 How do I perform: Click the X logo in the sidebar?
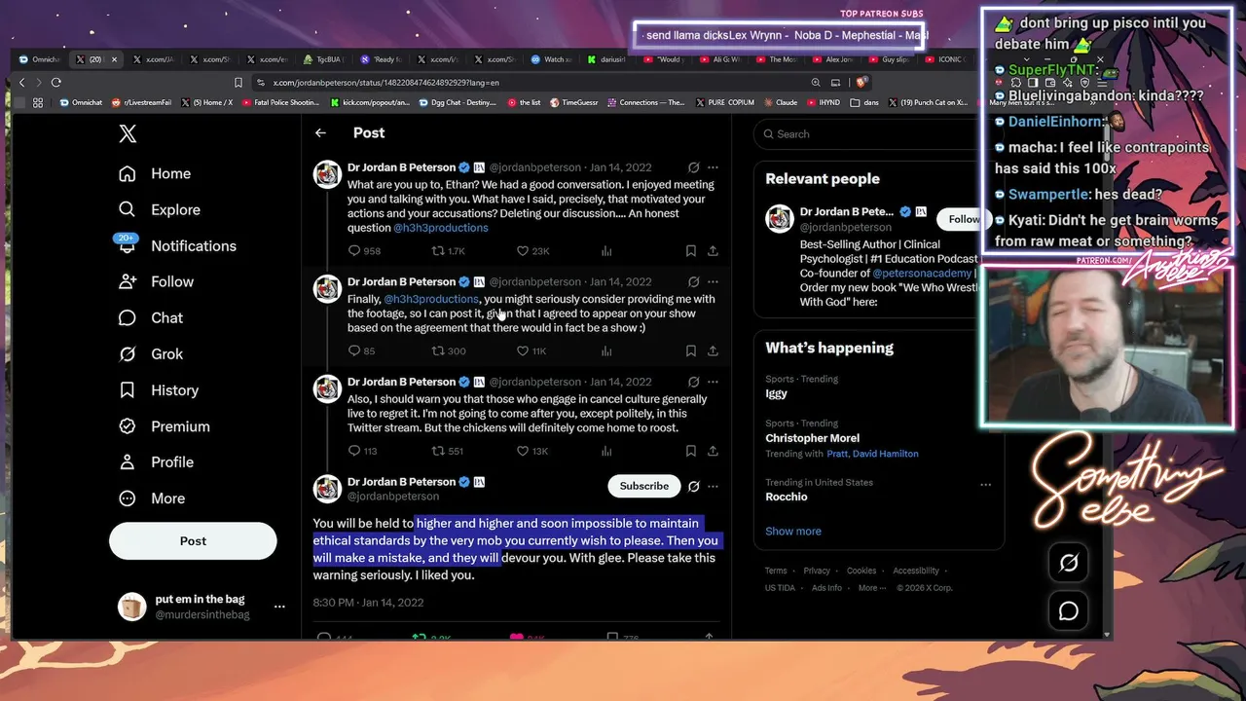(x=128, y=133)
